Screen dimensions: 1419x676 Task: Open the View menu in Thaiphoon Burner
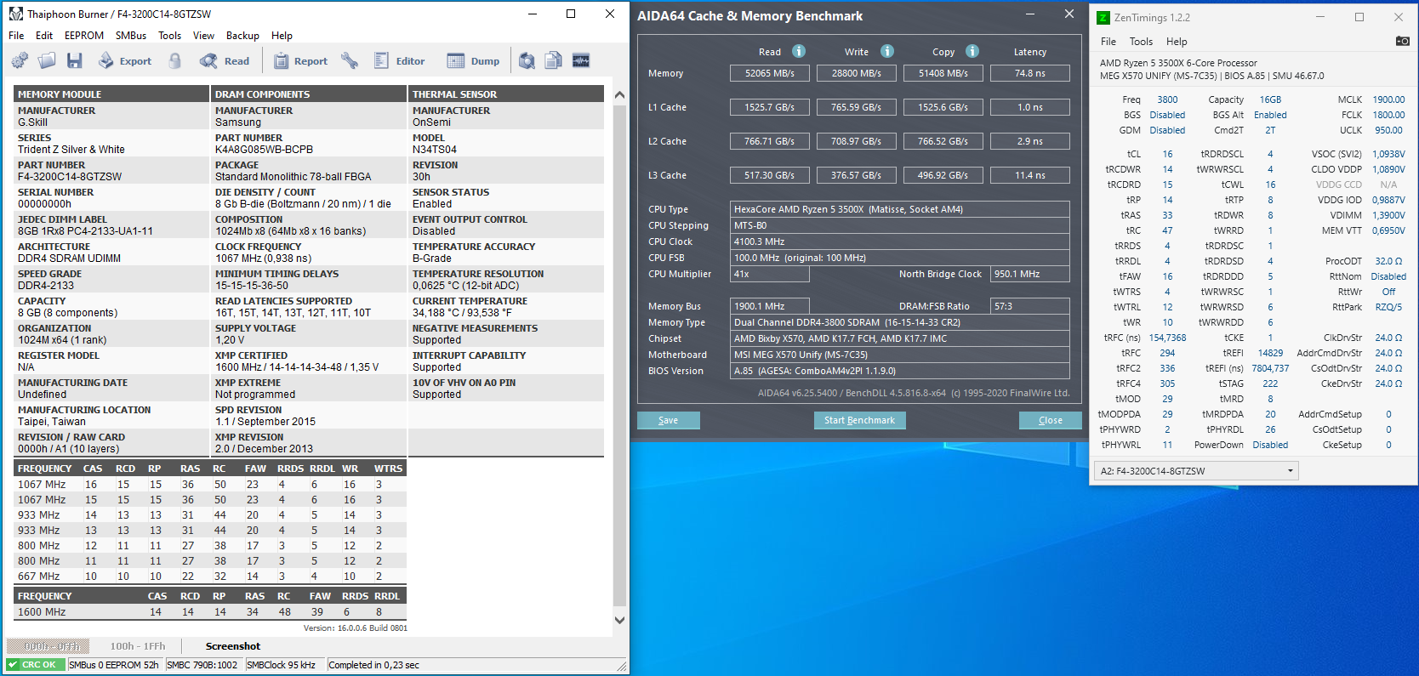pyautogui.click(x=203, y=36)
